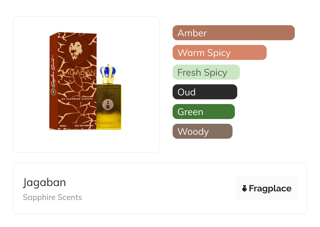This screenshot has height=227, width=320.
Task: Click the Fragplace bottle icon
Action: coord(245,188)
